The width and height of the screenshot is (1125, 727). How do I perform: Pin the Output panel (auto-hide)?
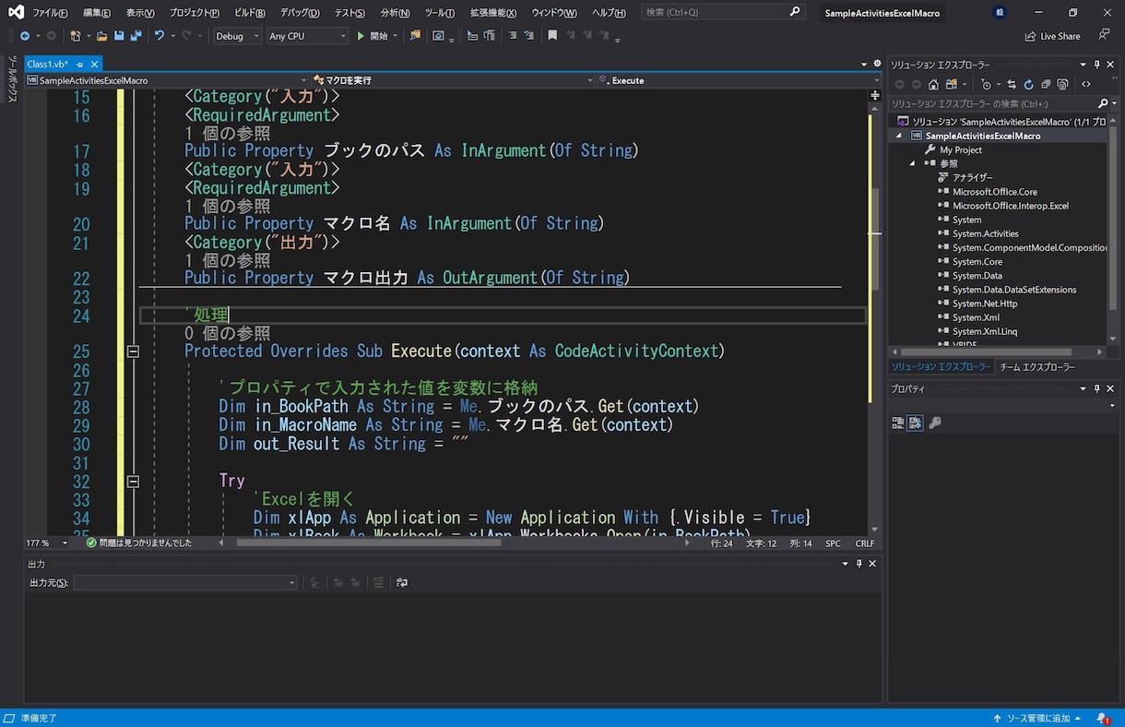(859, 564)
